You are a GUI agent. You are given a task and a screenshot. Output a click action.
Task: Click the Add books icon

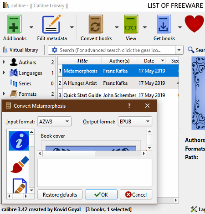[15, 24]
